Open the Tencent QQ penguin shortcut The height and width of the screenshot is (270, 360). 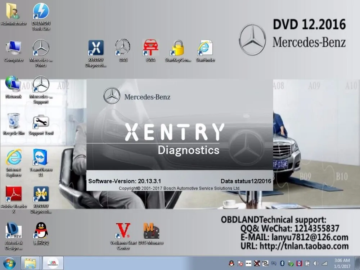click(x=41, y=233)
